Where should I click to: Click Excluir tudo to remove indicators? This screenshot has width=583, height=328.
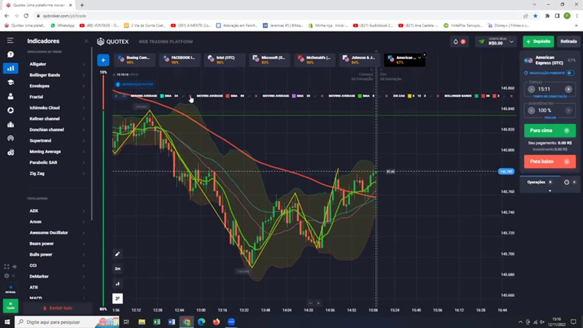tap(58, 308)
